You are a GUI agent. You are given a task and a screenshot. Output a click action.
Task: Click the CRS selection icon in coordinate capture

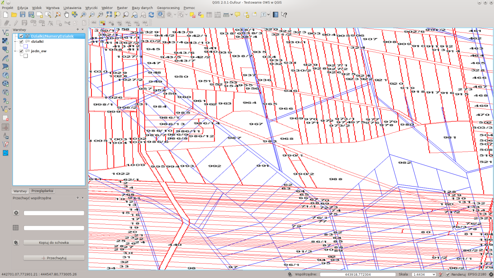[x=16, y=213]
